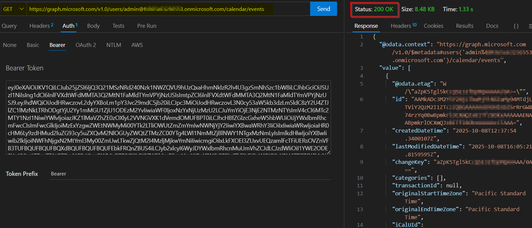The width and height of the screenshot is (532, 228).
Task: Click the "createdDateTime" key in response
Action: (x=419, y=131)
